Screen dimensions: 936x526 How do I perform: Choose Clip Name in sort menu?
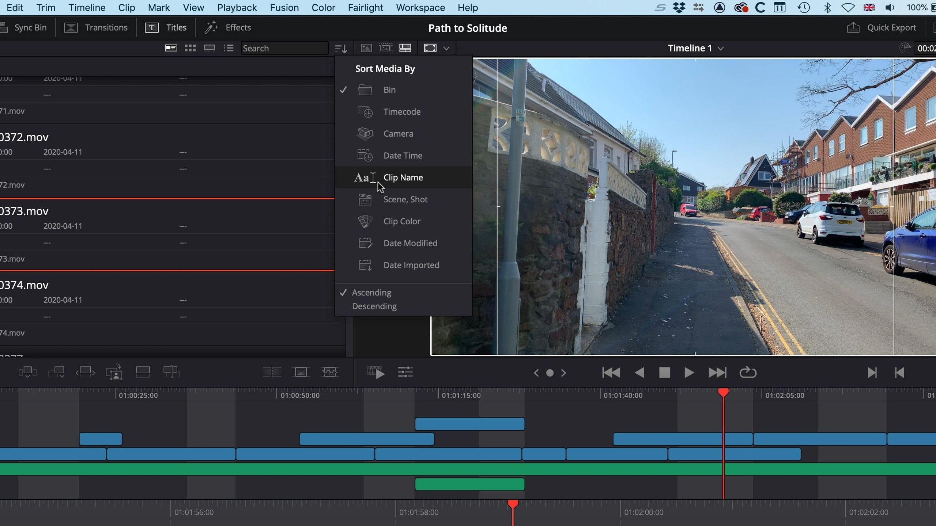(403, 178)
